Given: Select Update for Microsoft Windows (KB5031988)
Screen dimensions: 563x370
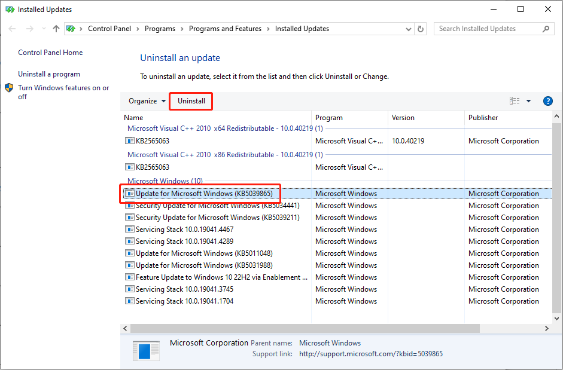Looking at the screenshot, I should click(337, 265).
